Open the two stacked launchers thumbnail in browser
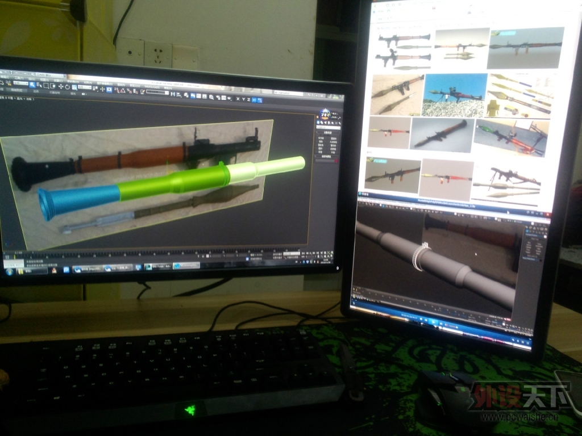The height and width of the screenshot is (436, 582). click(x=404, y=51)
